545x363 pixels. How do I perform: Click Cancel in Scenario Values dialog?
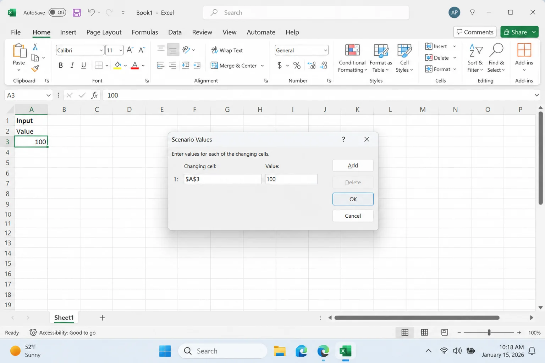[353, 216]
